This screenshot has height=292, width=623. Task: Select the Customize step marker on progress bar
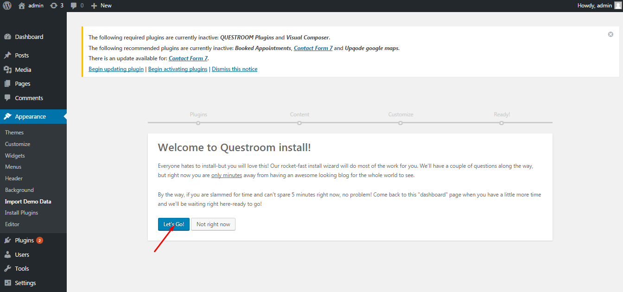point(400,123)
